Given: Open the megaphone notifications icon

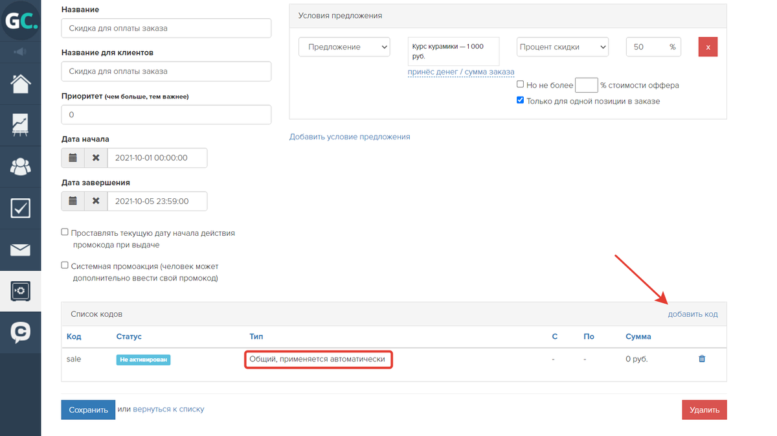Looking at the screenshot, I should (20, 51).
